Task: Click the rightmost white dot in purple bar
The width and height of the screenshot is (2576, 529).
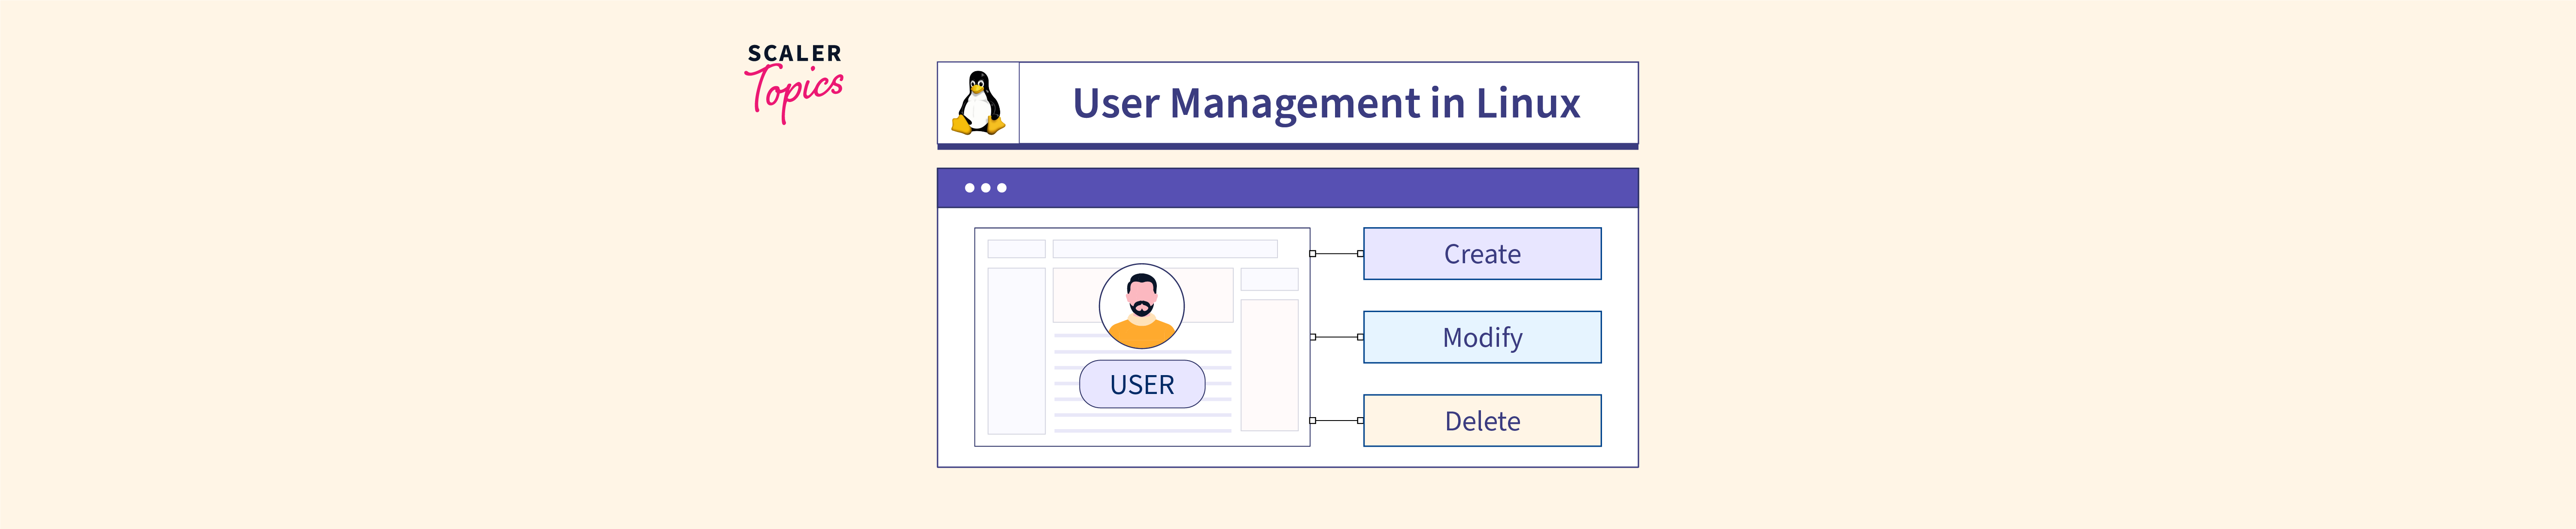Action: (1002, 188)
